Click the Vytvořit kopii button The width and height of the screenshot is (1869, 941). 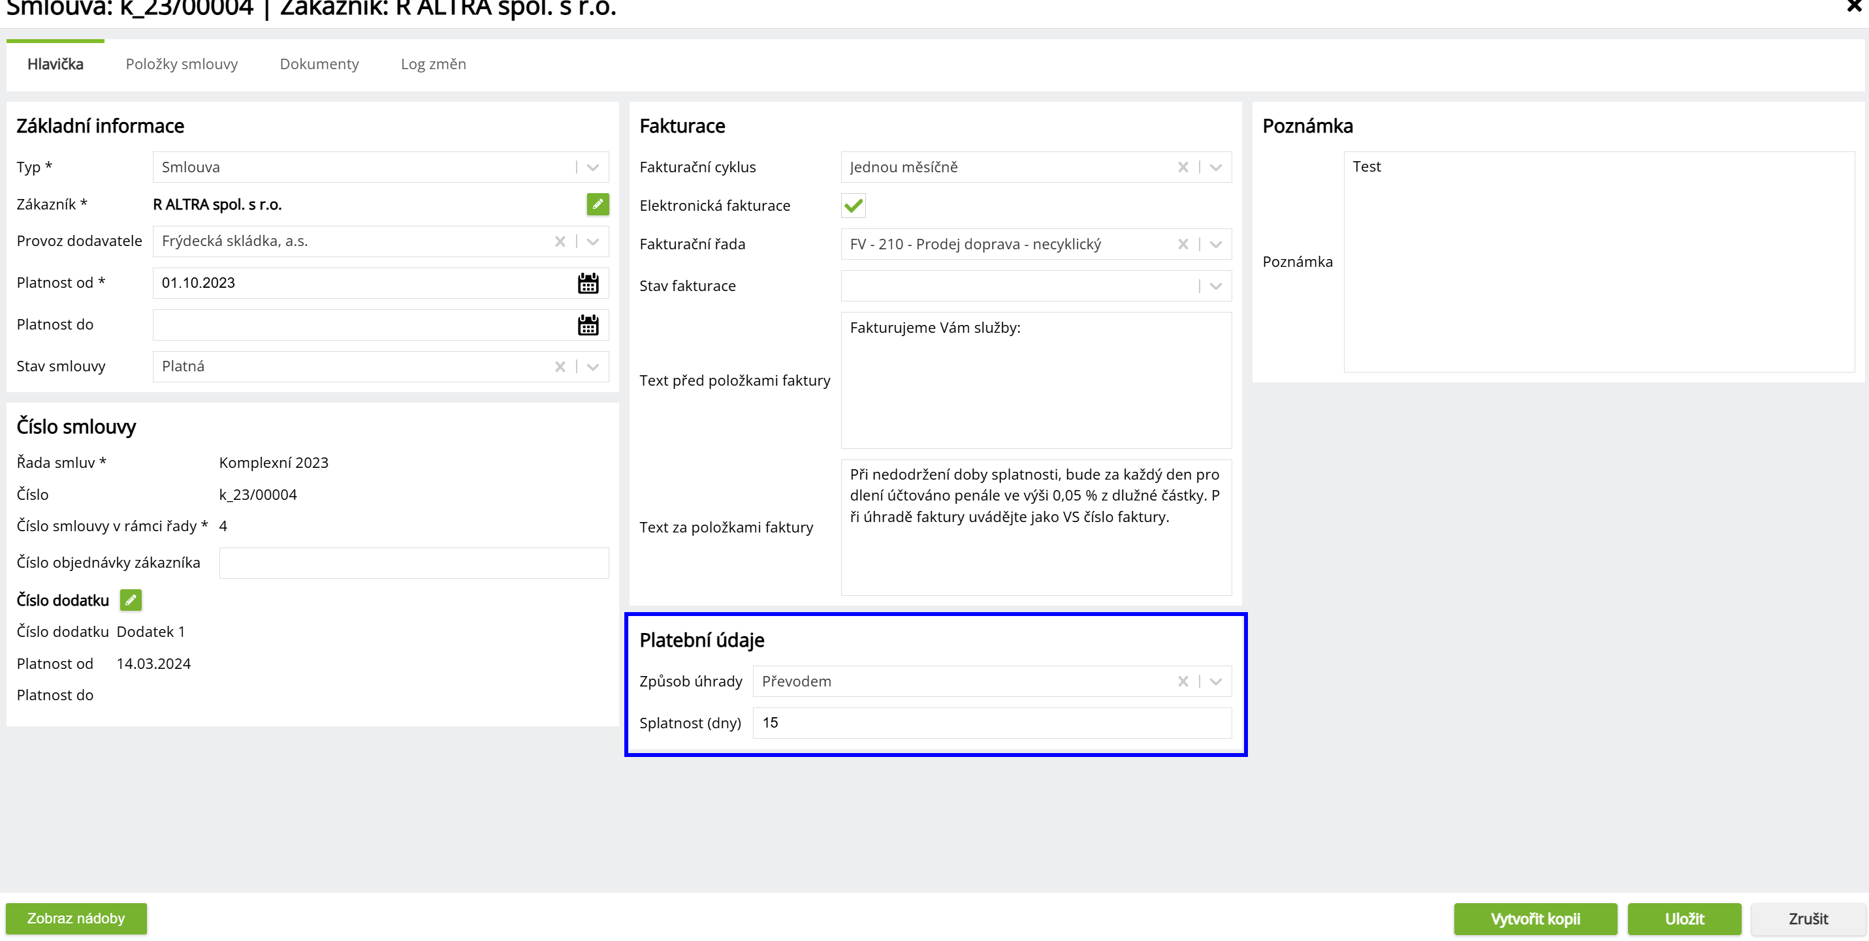click(x=1535, y=919)
